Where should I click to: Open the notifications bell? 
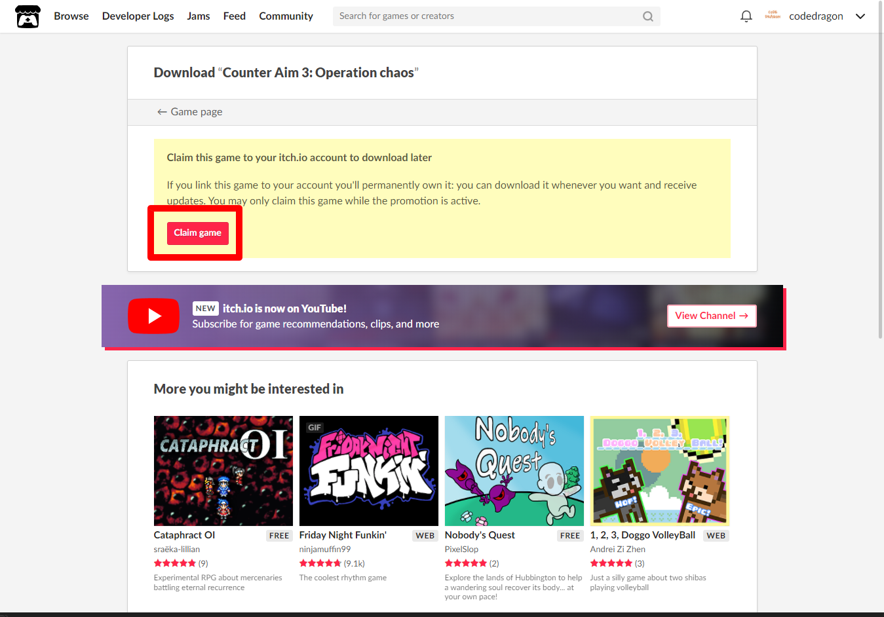point(746,16)
